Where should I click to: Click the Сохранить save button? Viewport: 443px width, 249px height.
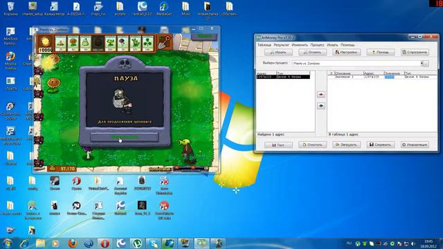click(x=381, y=145)
